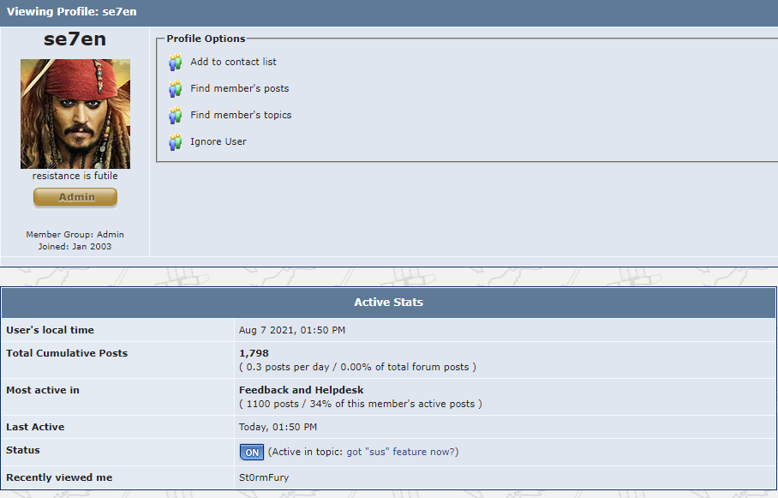Open the got "sus" feature now? topic
The image size is (778, 498).
tap(402, 452)
